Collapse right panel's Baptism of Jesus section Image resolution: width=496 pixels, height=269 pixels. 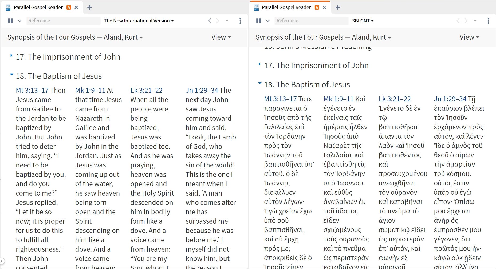coord(260,83)
